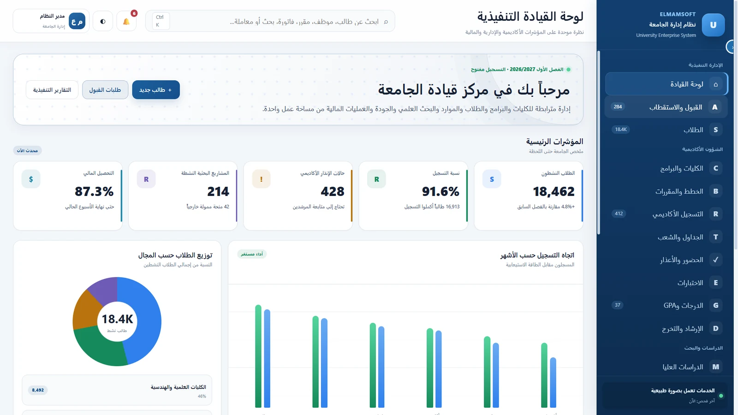Click the 18.4K badge beside الطلاب
This screenshot has width=738, height=415.
click(x=621, y=130)
